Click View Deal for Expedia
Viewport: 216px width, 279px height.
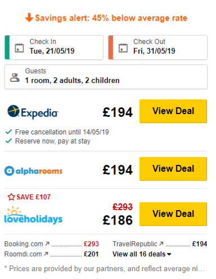173,111
